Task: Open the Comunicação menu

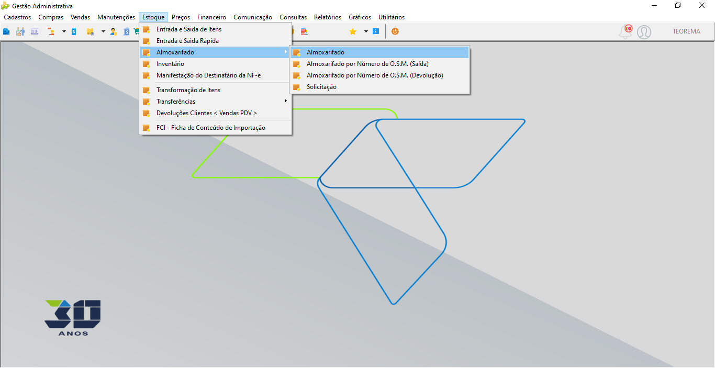Action: point(253,17)
